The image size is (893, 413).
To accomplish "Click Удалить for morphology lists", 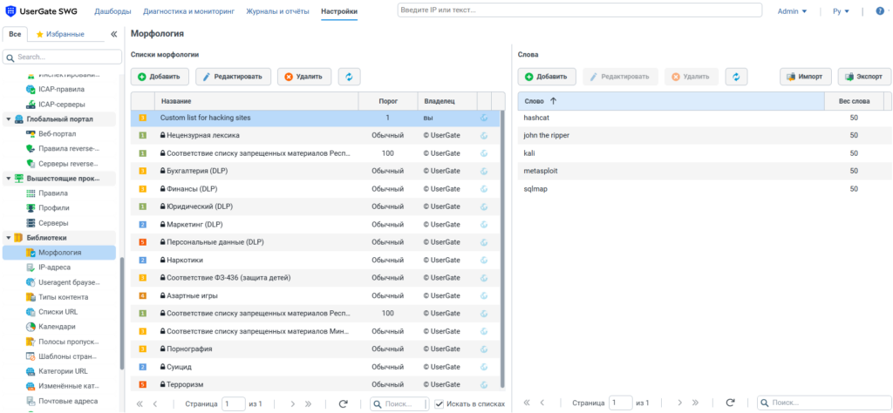I will pos(304,76).
